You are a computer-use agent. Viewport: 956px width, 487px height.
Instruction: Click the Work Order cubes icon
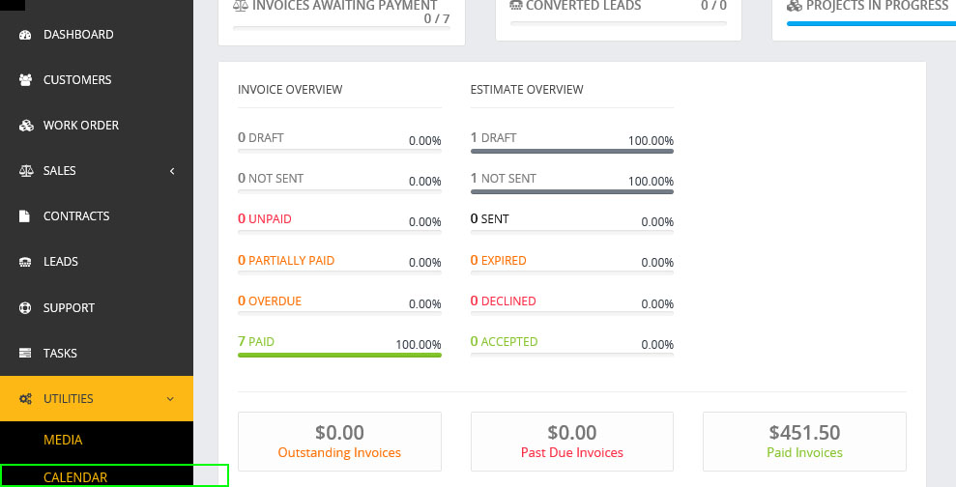coord(26,126)
